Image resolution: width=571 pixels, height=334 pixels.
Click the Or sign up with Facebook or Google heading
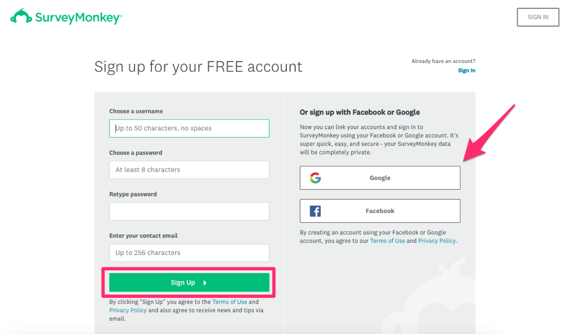coord(360,112)
